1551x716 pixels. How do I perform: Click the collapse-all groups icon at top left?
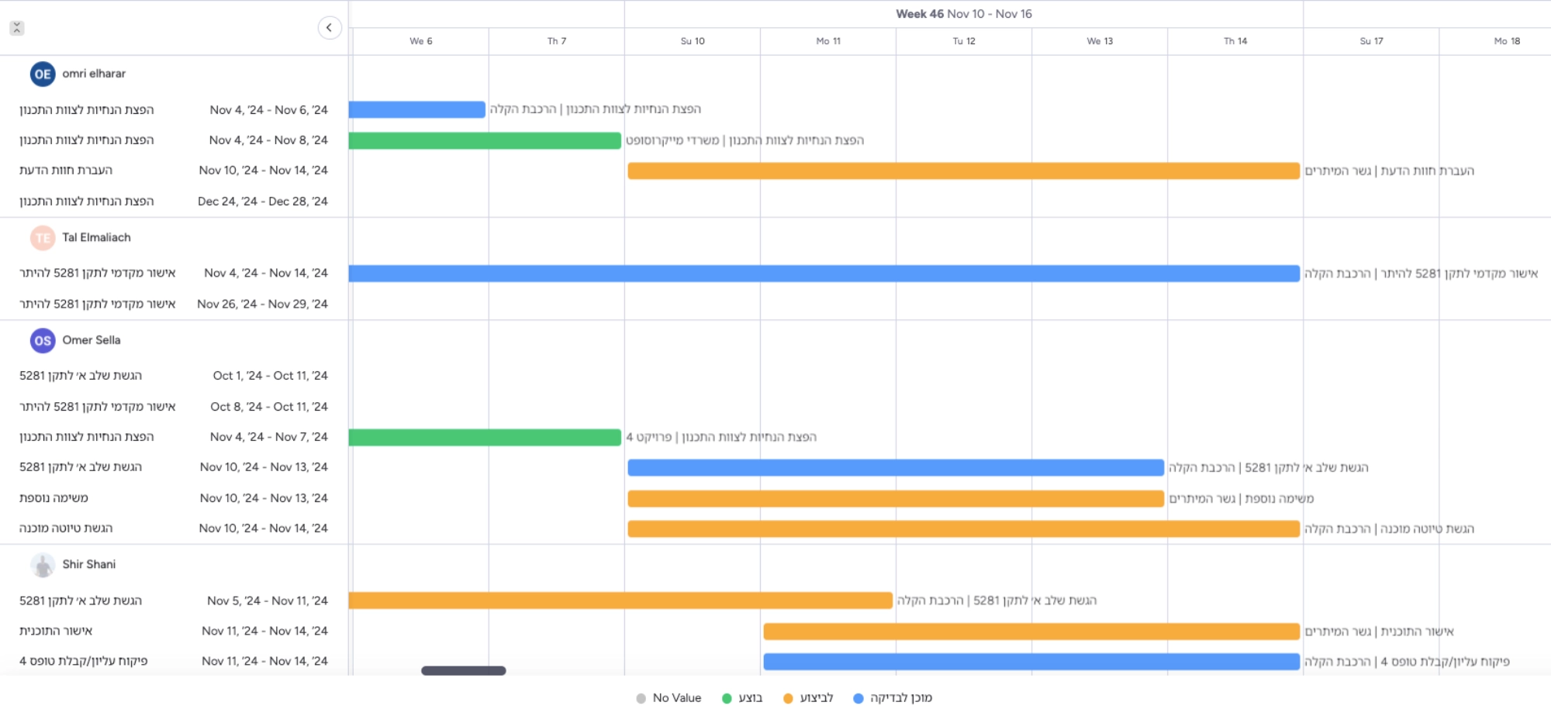[x=17, y=28]
